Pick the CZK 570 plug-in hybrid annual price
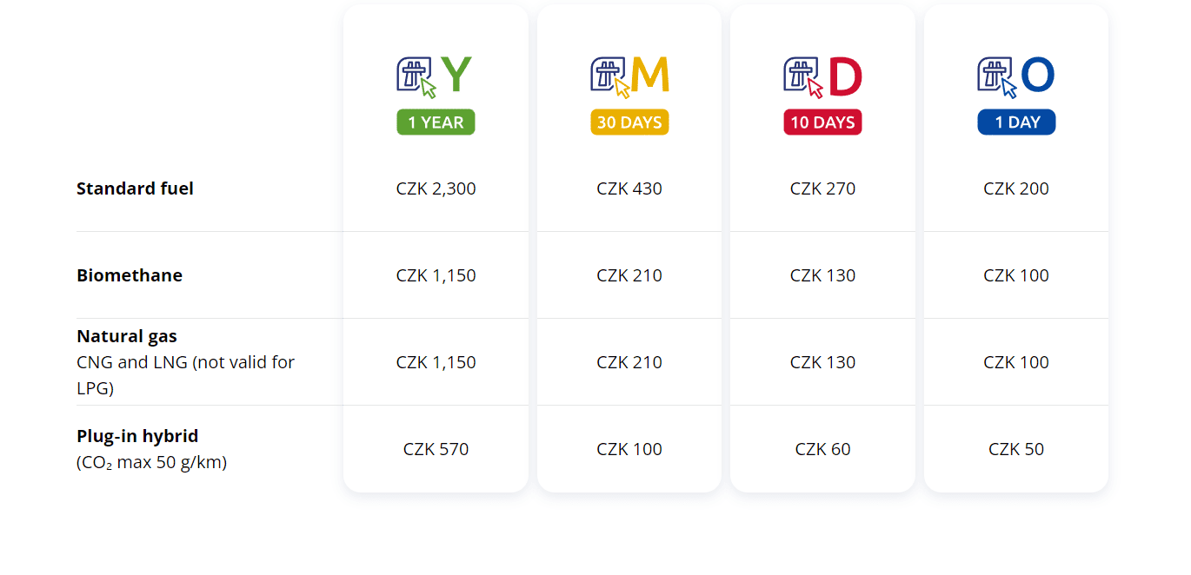This screenshot has width=1191, height=575. coord(436,449)
